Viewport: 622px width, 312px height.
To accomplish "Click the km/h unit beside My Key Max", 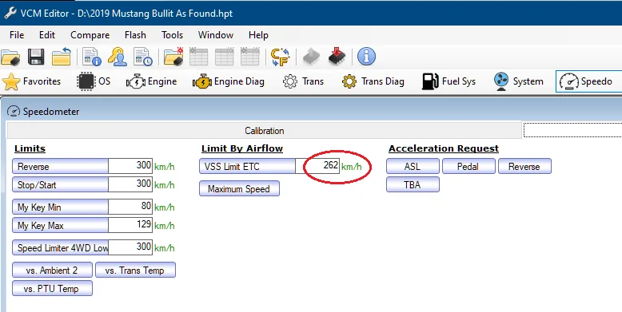I will [x=164, y=226].
